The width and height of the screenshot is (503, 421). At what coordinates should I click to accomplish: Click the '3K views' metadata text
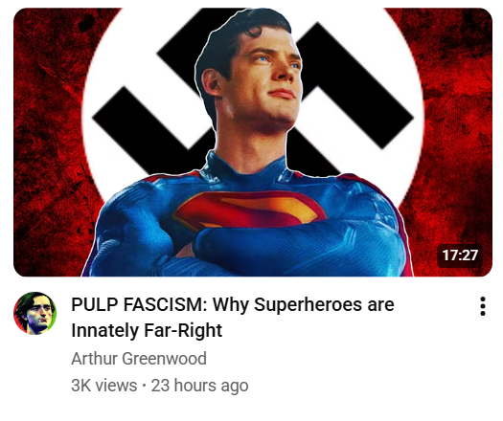click(x=103, y=385)
